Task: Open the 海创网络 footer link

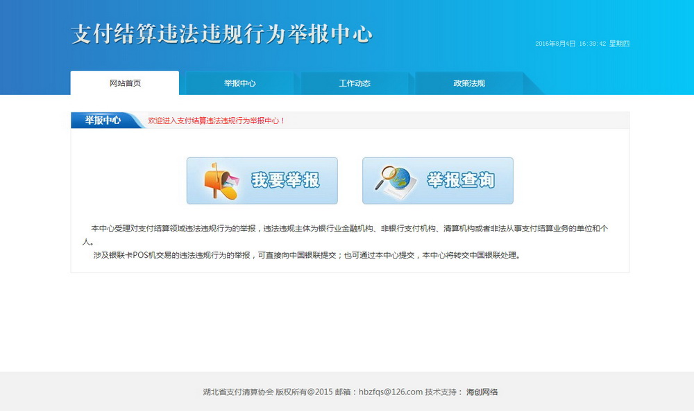Action: click(482, 392)
